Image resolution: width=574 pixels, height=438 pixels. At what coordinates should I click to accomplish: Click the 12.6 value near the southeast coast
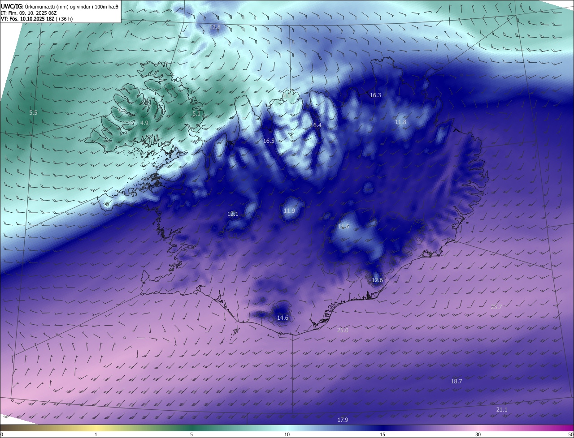tap(377, 280)
